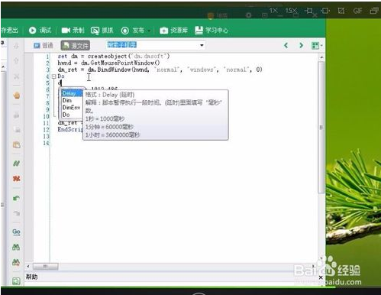The width and height of the screenshot is (381, 295).
Task: Set recorder zoom to 1X
Action: pyautogui.click(x=273, y=11)
